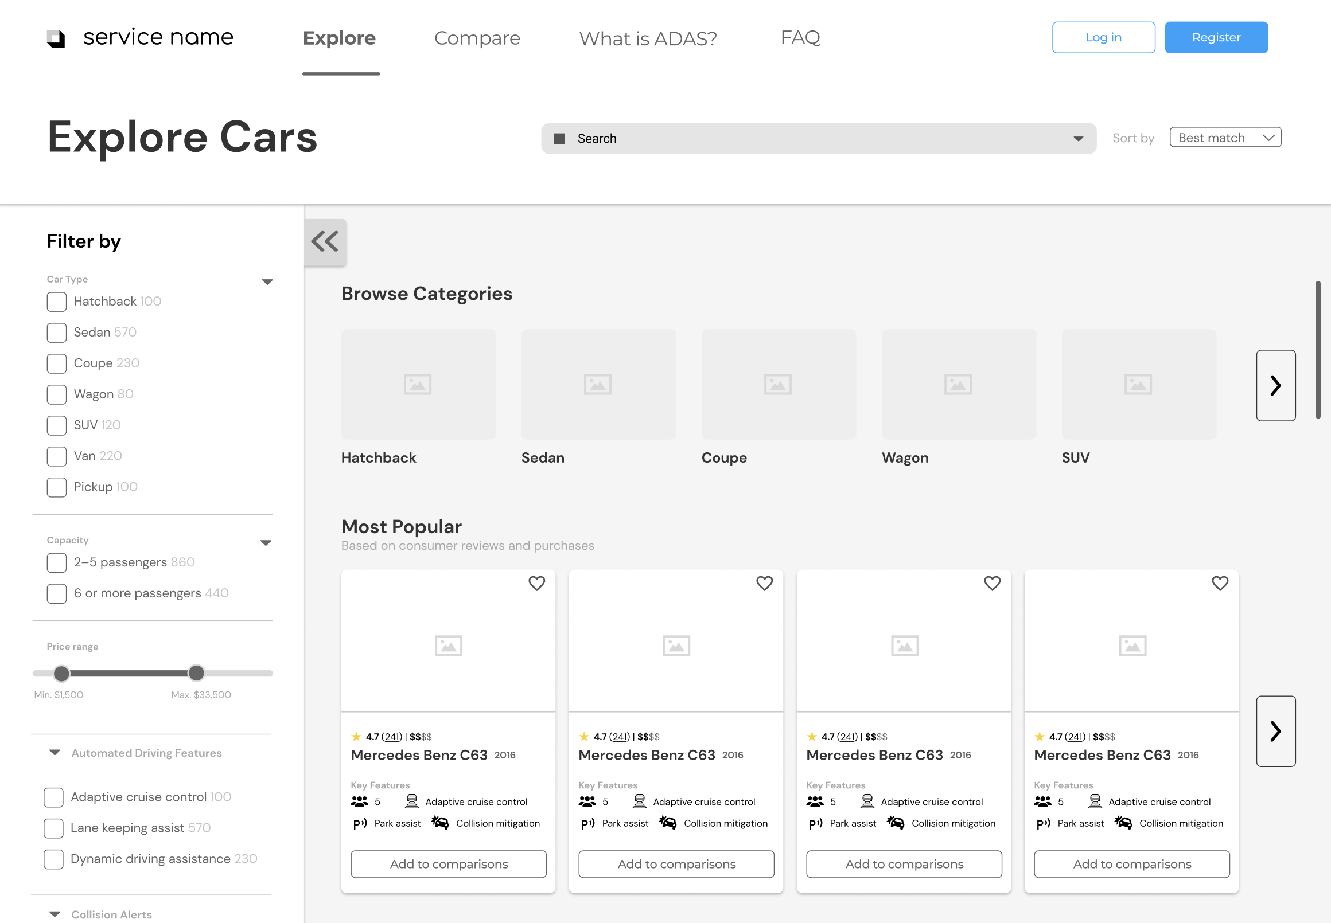This screenshot has width=1331, height=923.
Task: Check the 6 or more passengers filter
Action: tap(57, 593)
